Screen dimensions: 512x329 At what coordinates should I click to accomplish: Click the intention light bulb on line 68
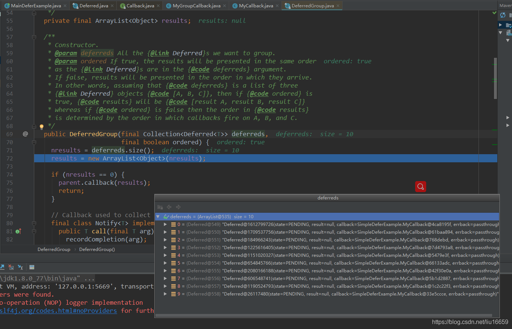tap(42, 127)
